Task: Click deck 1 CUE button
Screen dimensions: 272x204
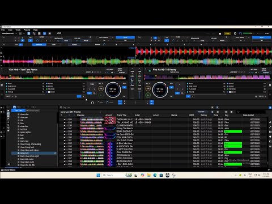Action: (101, 88)
